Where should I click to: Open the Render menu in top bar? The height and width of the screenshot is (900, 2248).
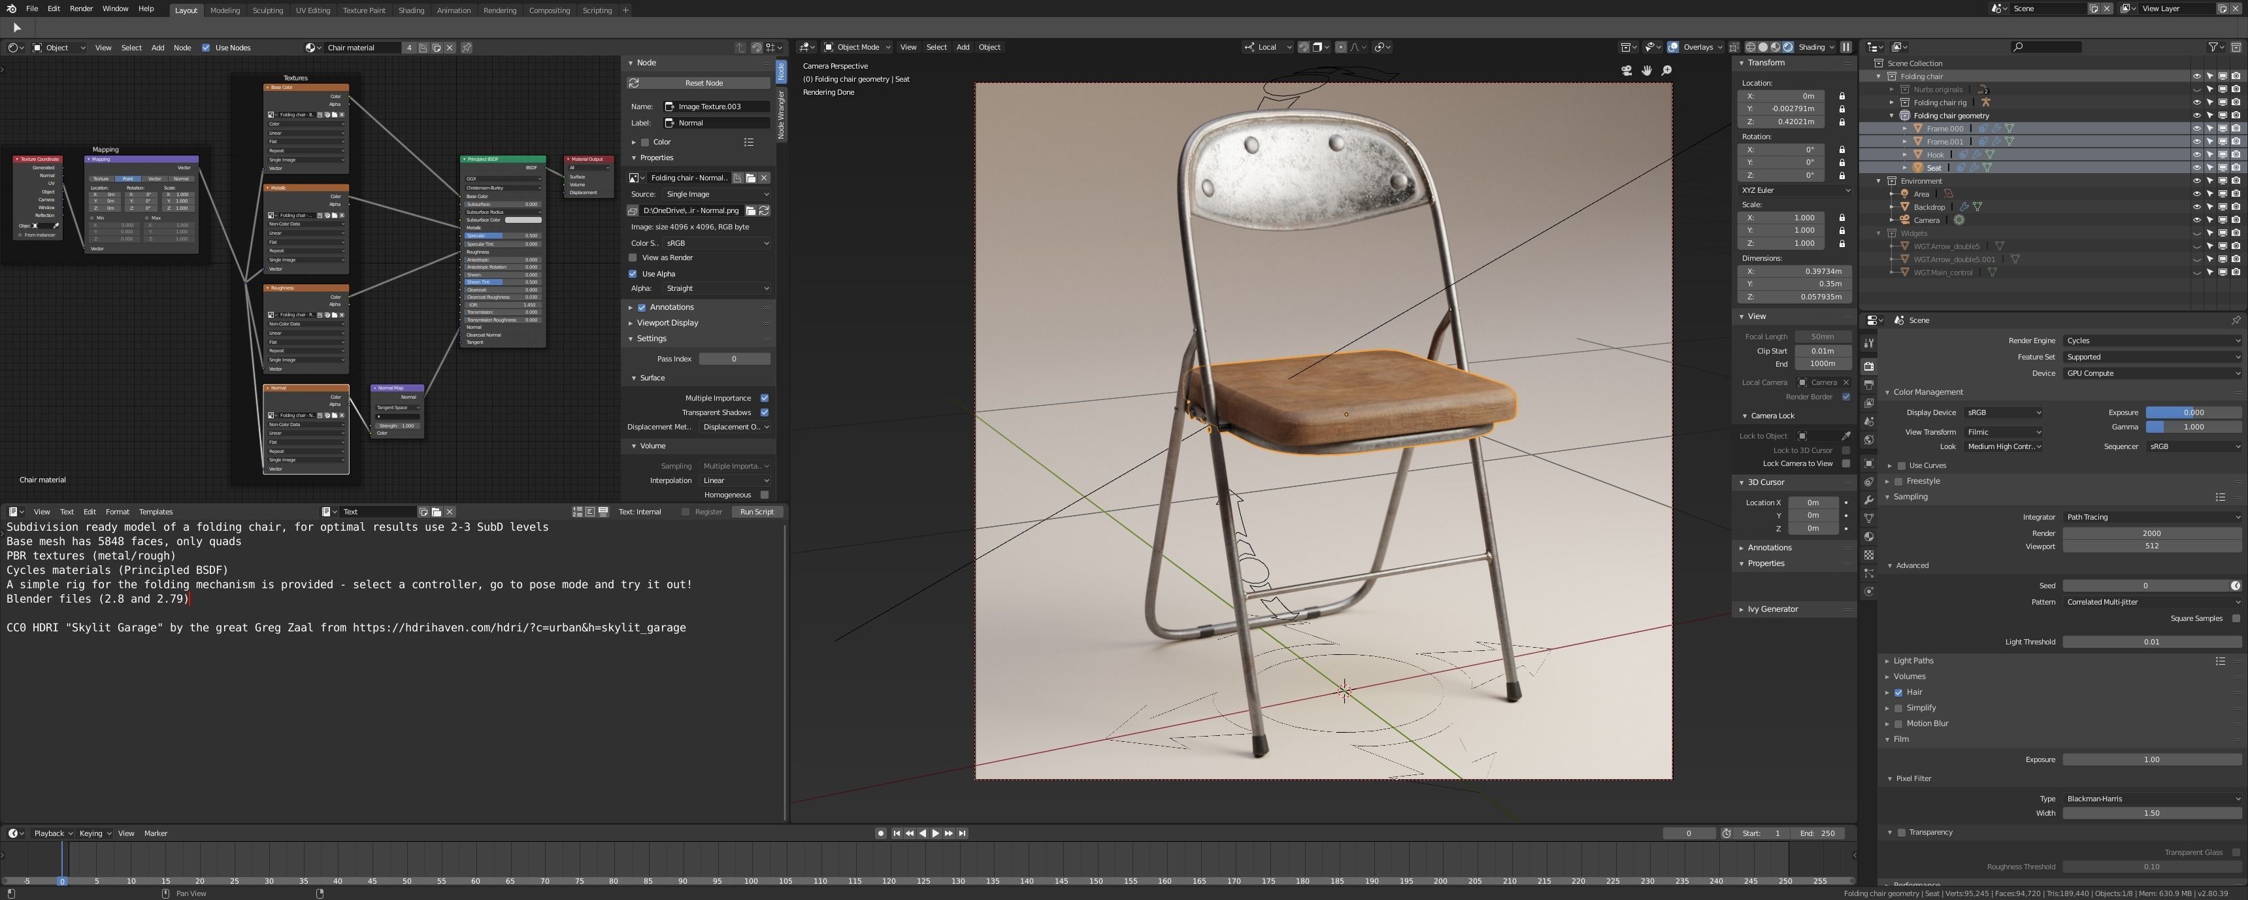coord(81,8)
